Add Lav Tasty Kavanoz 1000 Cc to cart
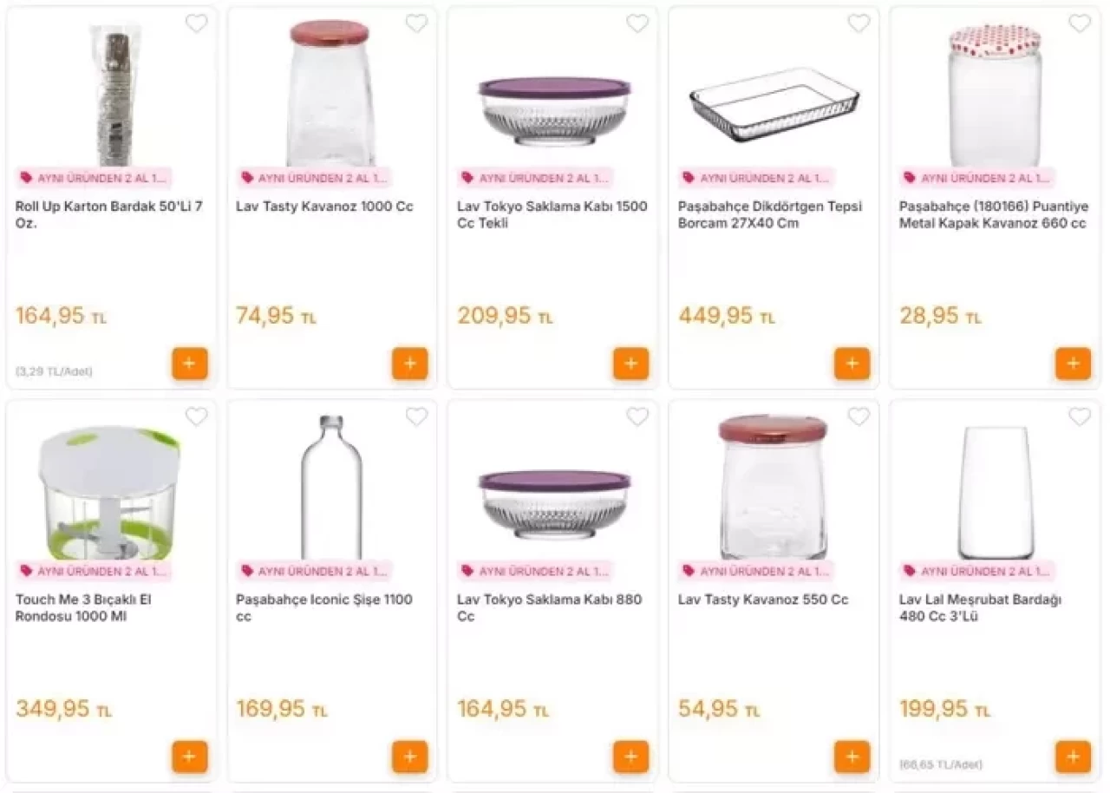Viewport: 1110px width, 793px height. coord(410,364)
